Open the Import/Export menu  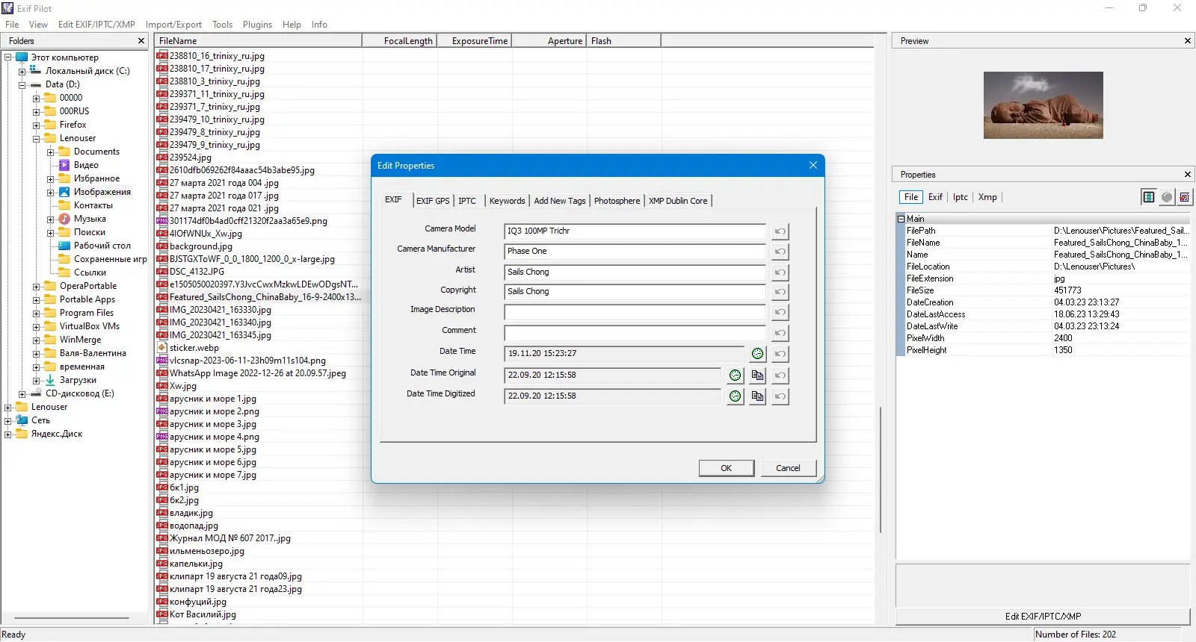[x=173, y=25]
